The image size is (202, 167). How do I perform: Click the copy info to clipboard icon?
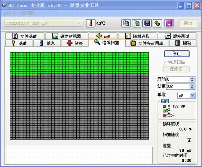(x=126, y=23)
